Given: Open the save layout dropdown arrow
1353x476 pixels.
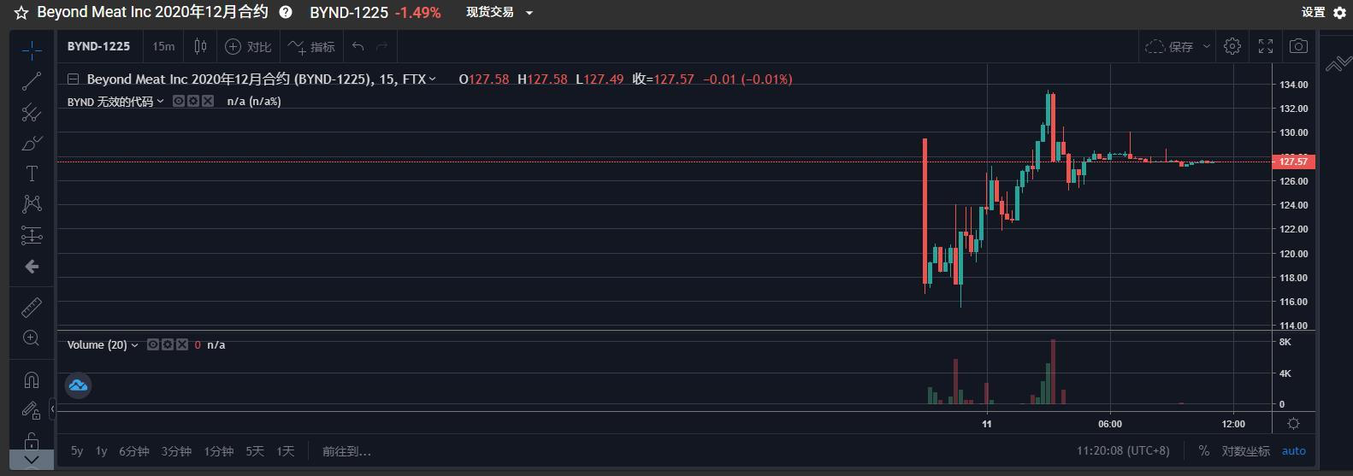Looking at the screenshot, I should (1206, 46).
